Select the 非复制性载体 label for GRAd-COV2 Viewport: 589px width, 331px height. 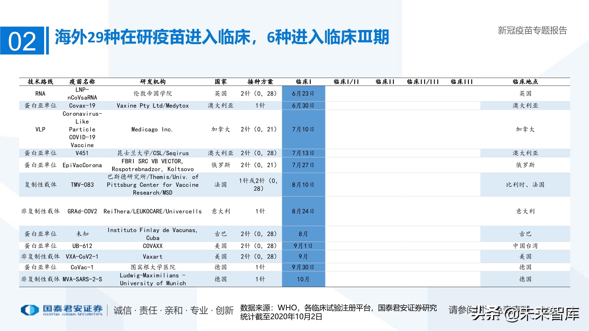(40, 211)
